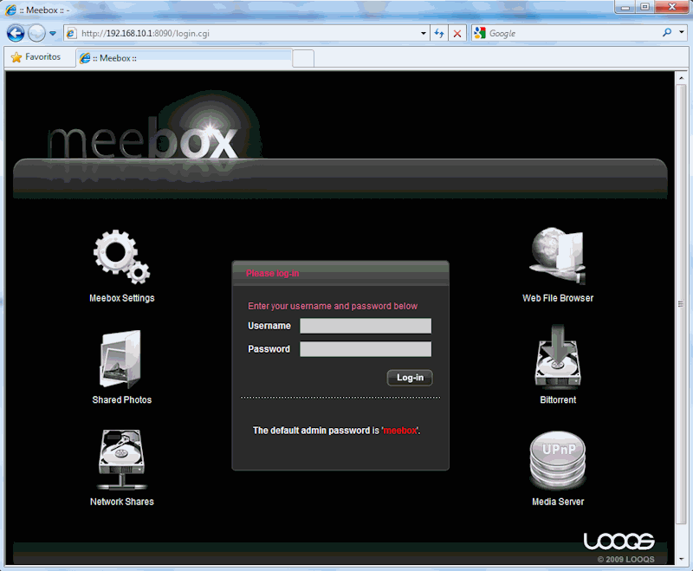Image resolution: width=693 pixels, height=571 pixels.
Task: Click the page icon in the address bar
Action: [x=71, y=33]
